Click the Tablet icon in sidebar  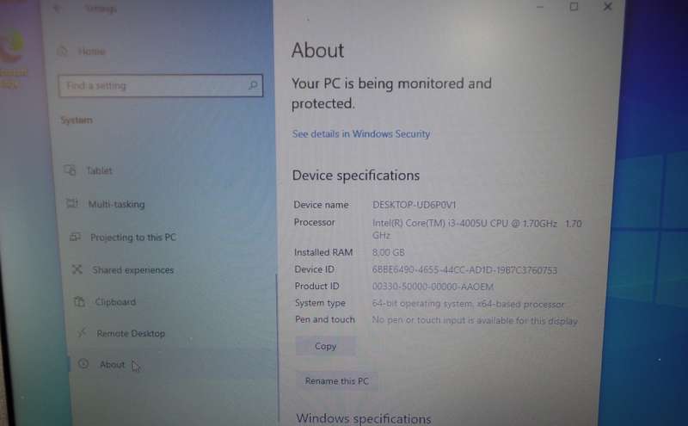click(71, 170)
